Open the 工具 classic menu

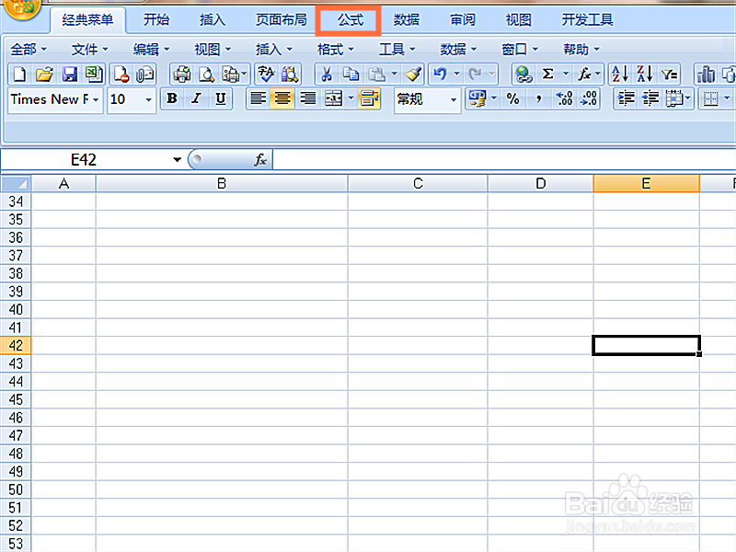[397, 50]
